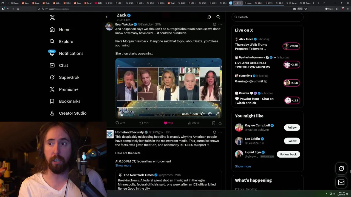Click the X logo in sidebar
351x197 pixels.
(52, 18)
